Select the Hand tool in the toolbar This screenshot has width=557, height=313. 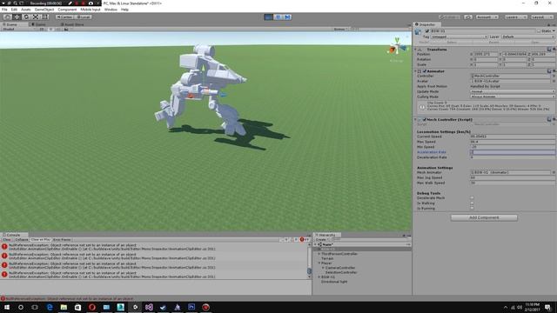[x=7, y=17]
